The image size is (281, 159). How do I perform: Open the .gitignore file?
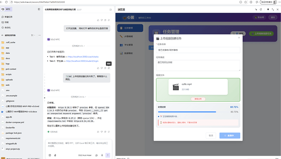(x=10, y=101)
